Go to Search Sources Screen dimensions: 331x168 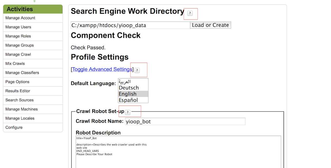tap(19, 100)
